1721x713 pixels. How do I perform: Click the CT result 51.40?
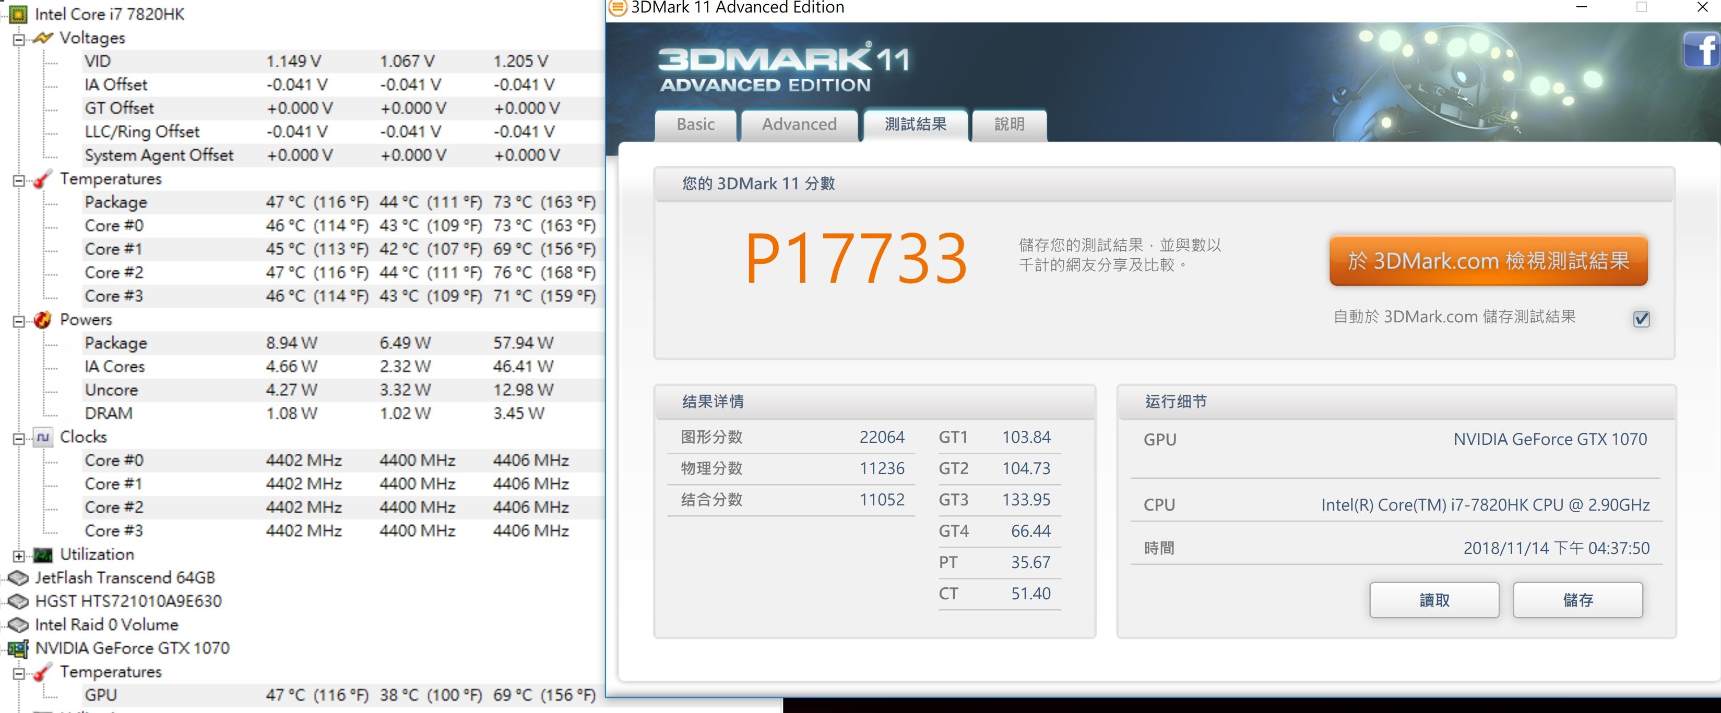pyautogui.click(x=1030, y=594)
